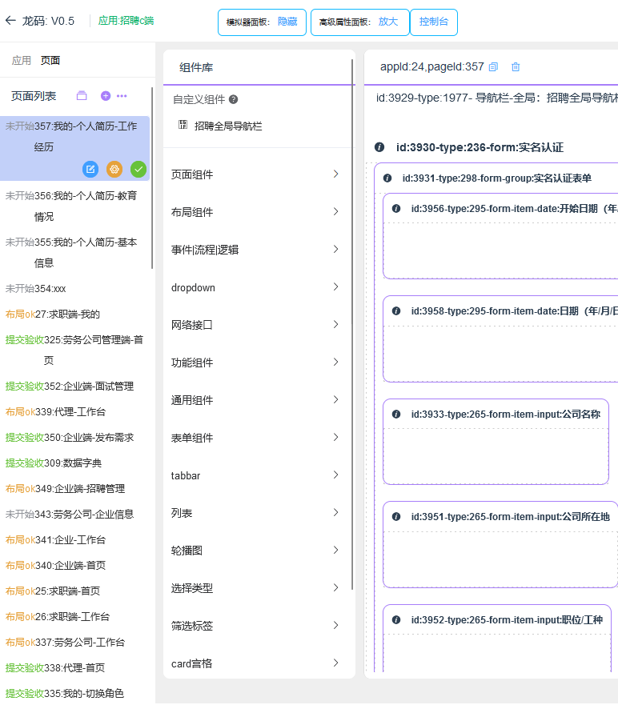Copy appId and pageId with copy icon
This screenshot has height=705, width=618.
click(x=493, y=67)
